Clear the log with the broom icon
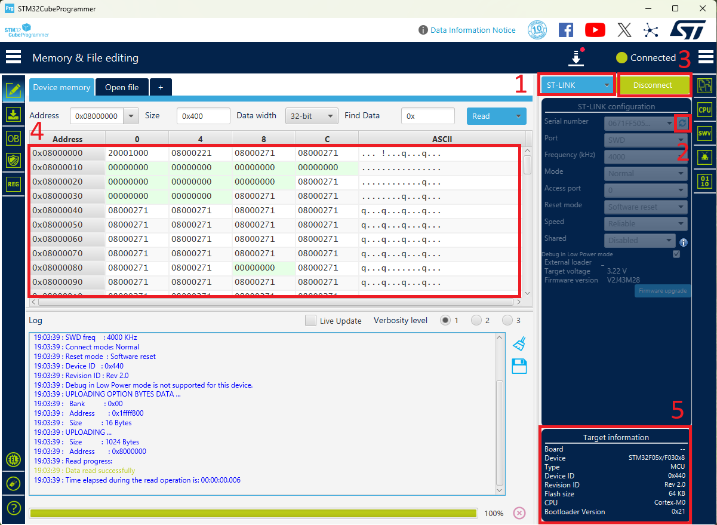This screenshot has height=525, width=717. tap(519, 343)
